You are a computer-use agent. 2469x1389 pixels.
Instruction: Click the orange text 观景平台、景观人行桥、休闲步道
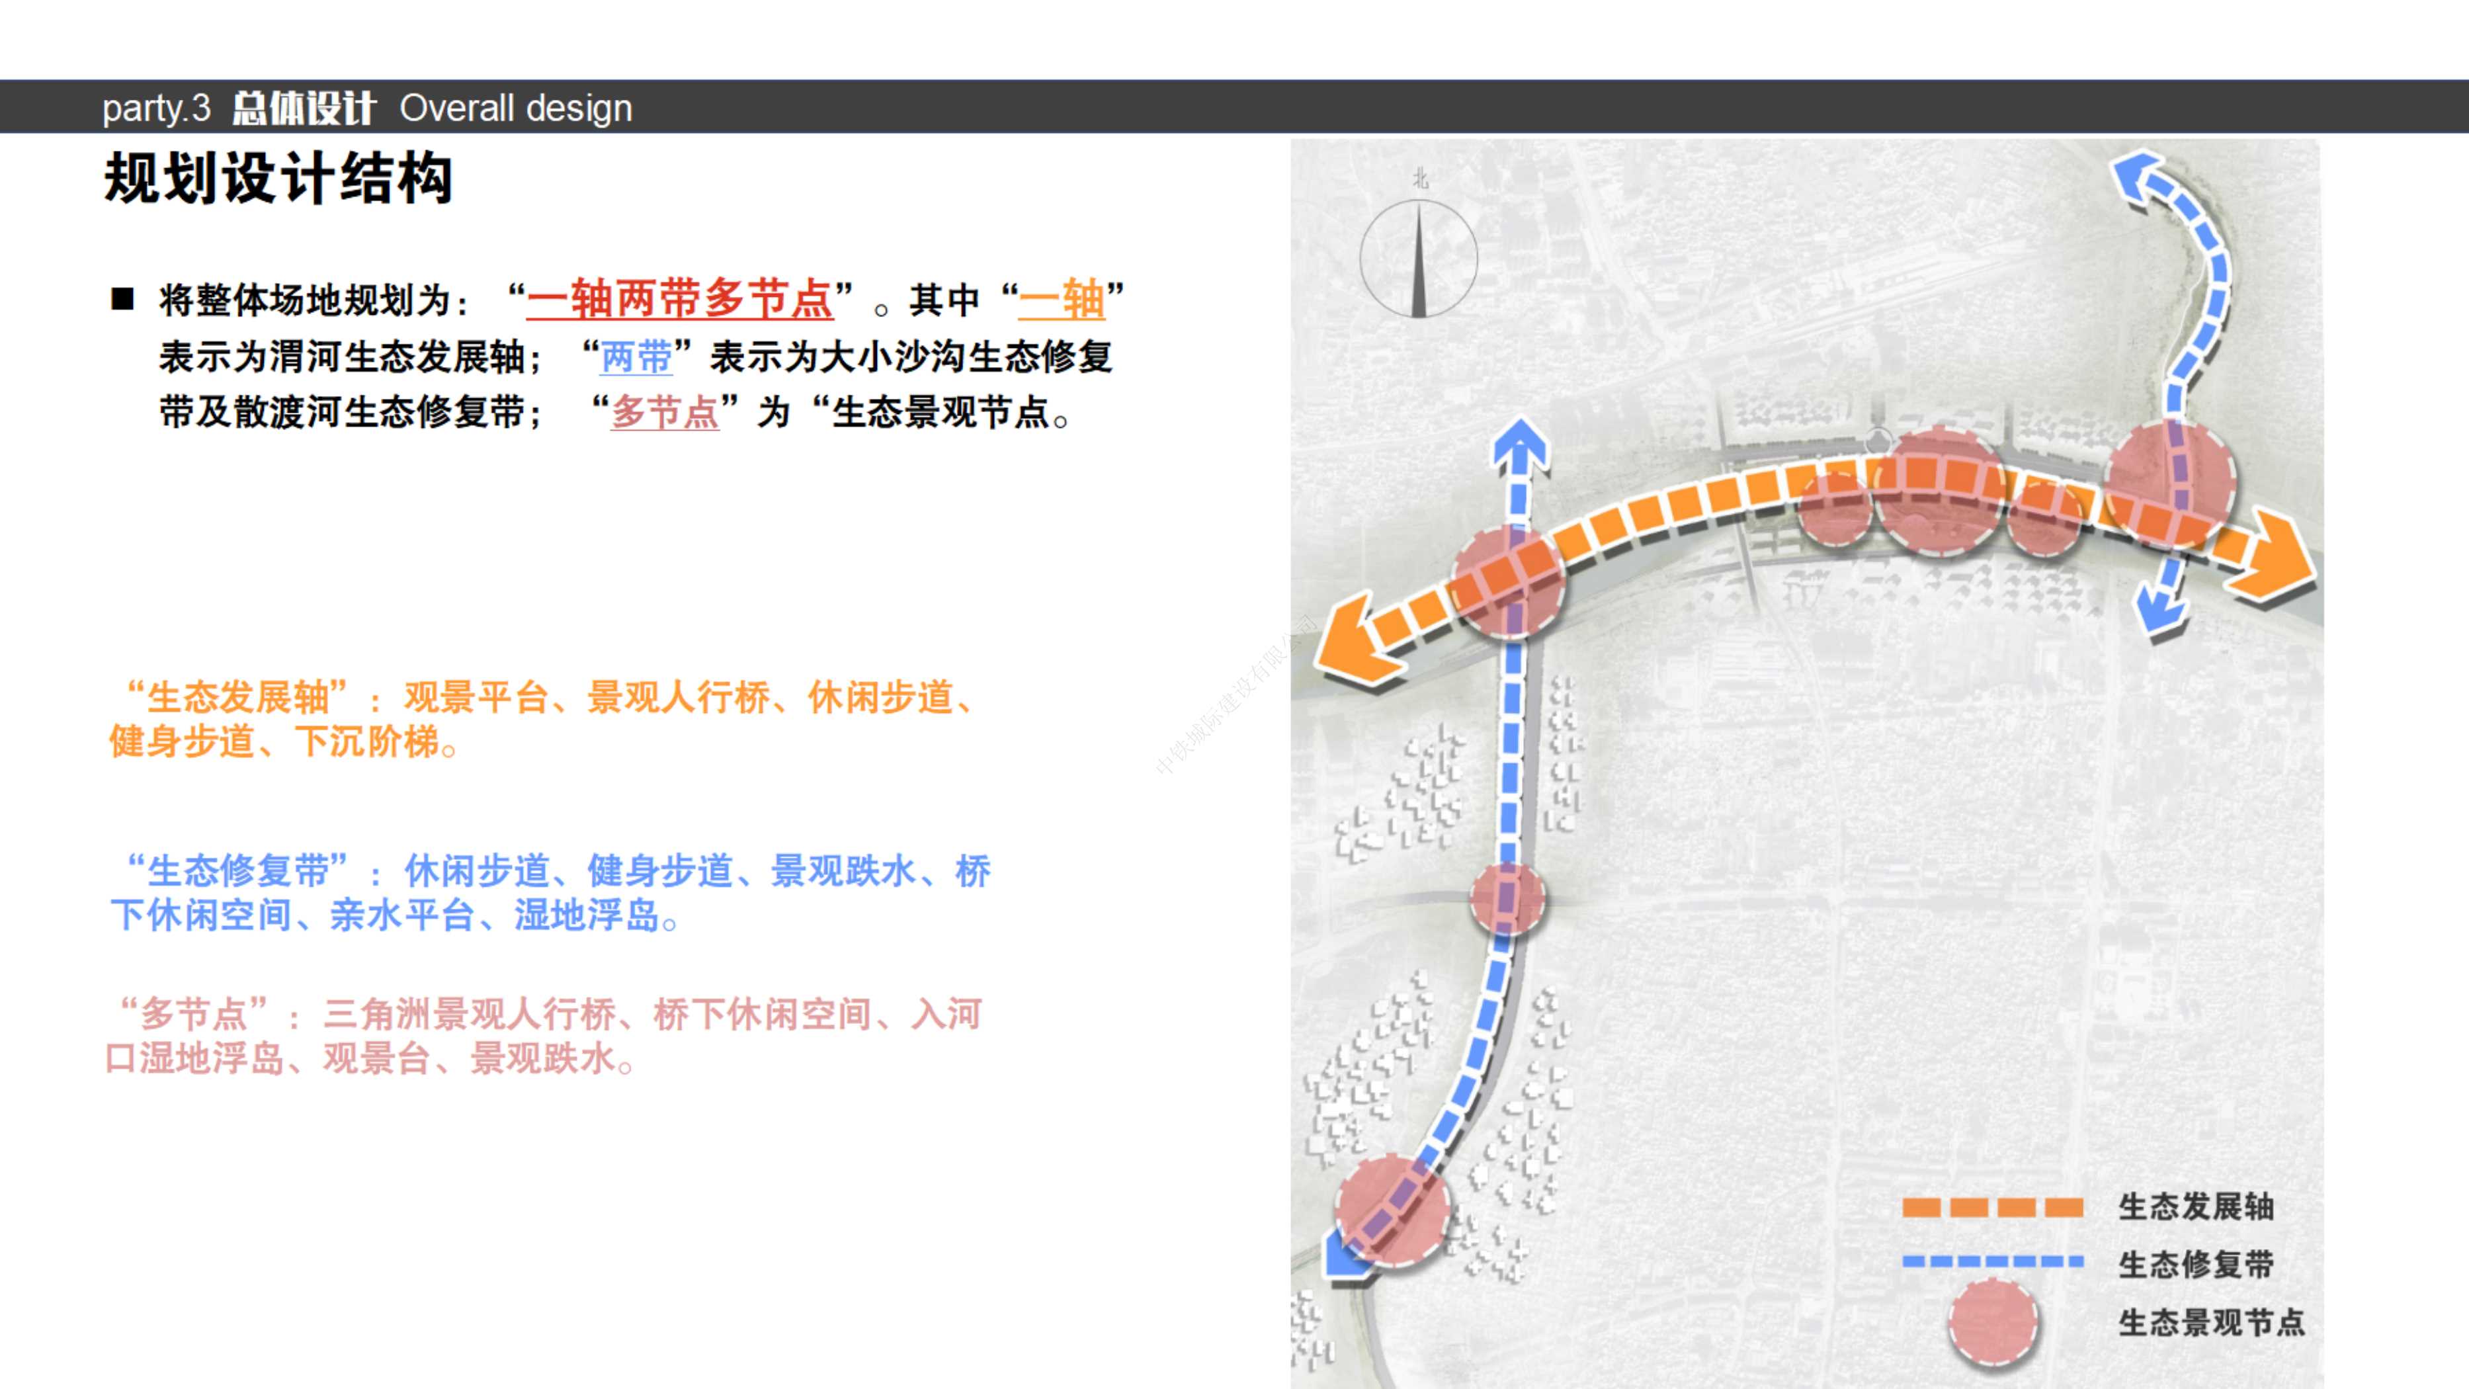[x=679, y=697]
